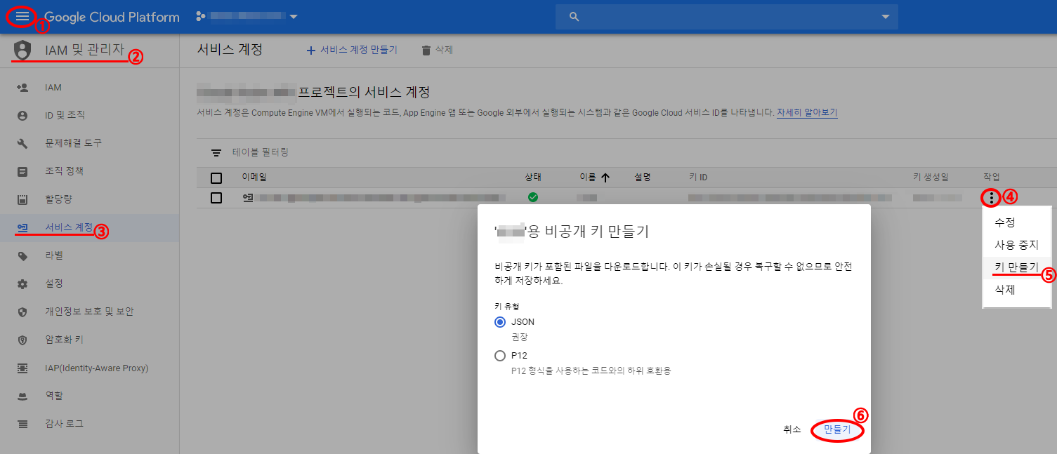Click the 서비스 계정 만들기 button

[x=352, y=50]
